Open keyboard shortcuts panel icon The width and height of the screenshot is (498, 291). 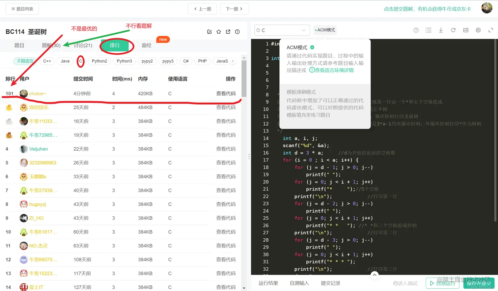coord(465,30)
